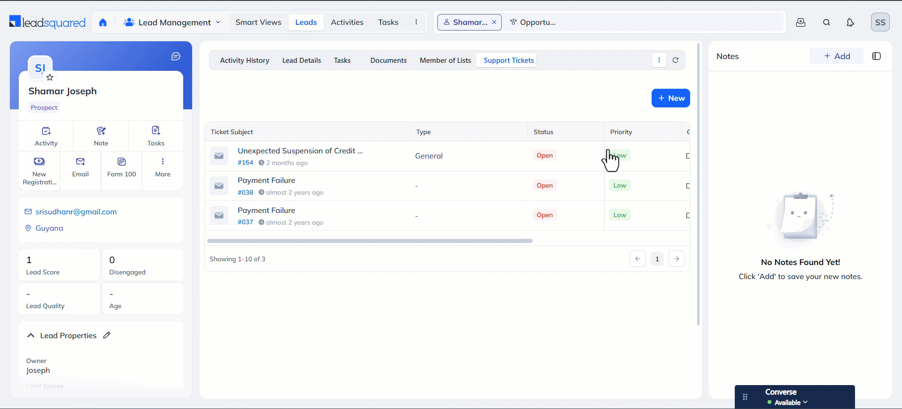The width and height of the screenshot is (902, 409).
Task: Open the Member of Lists tab
Action: (445, 61)
